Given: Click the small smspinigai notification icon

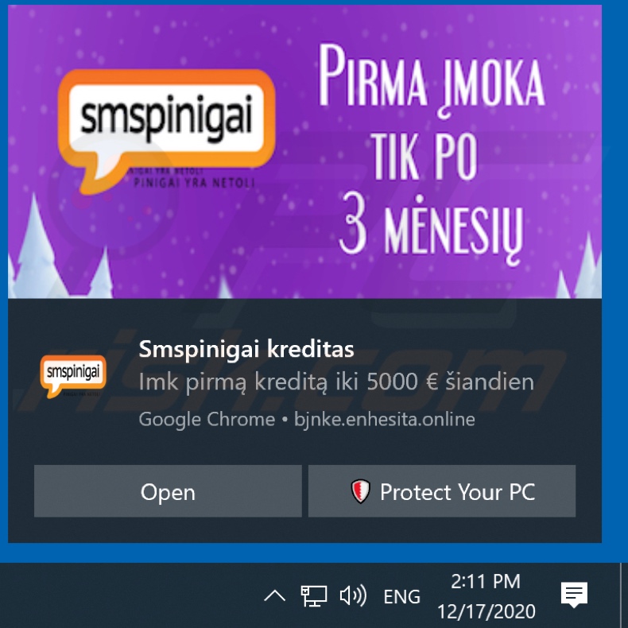Looking at the screenshot, I should (x=73, y=376).
